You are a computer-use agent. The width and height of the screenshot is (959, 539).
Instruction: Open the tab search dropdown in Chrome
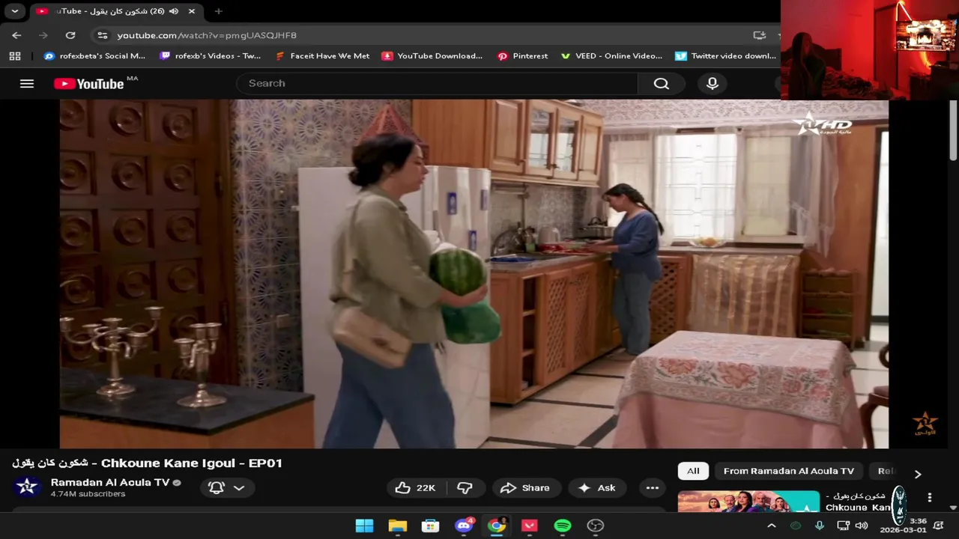tap(14, 11)
